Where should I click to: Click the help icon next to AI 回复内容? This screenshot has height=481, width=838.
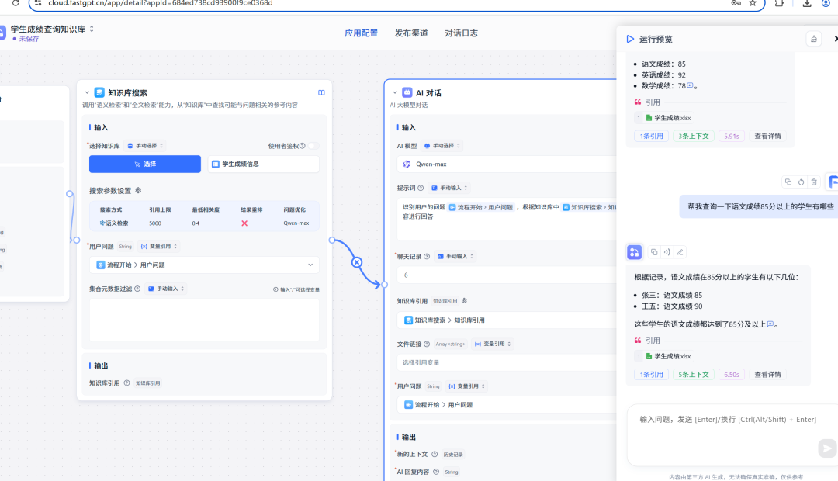(x=436, y=472)
